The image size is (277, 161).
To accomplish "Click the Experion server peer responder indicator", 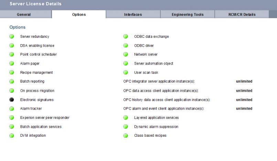I will point(12,117).
